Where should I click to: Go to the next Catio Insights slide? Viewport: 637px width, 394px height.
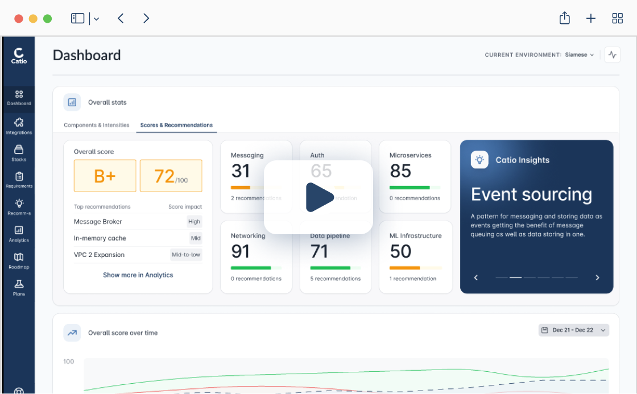(x=597, y=278)
